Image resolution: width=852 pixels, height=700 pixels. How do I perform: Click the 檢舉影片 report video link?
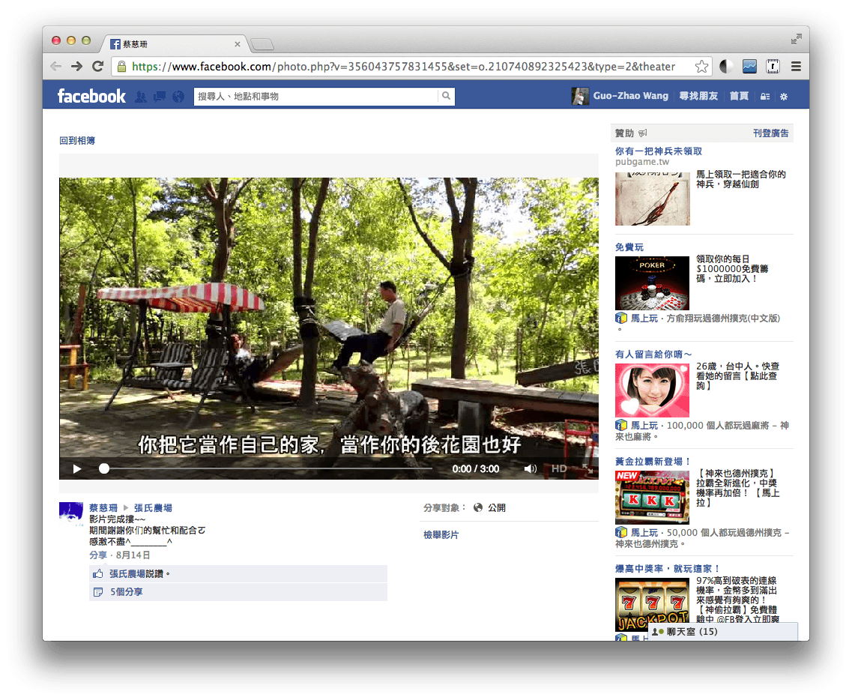click(x=441, y=535)
